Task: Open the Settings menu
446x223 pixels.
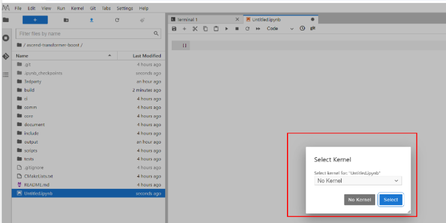Action: [x=125, y=8]
